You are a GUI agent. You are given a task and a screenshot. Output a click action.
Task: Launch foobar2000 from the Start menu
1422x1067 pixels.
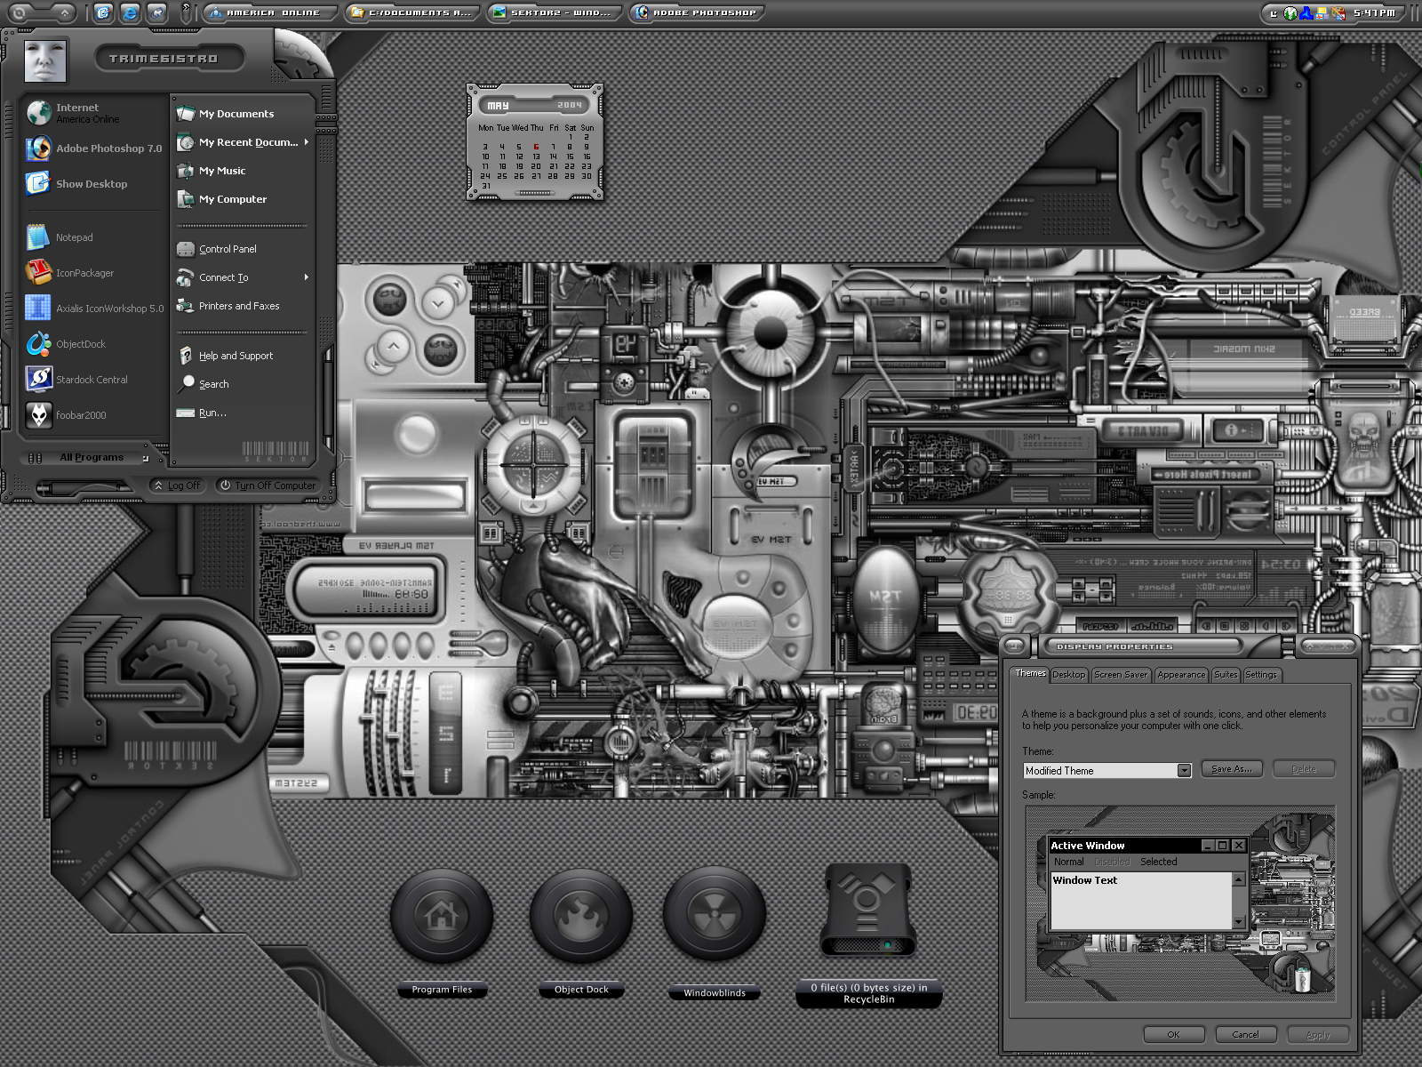(x=94, y=415)
